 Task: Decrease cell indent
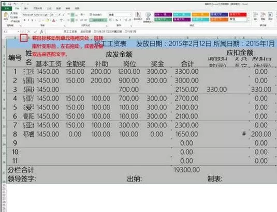pyautogui.click(x=82, y=20)
